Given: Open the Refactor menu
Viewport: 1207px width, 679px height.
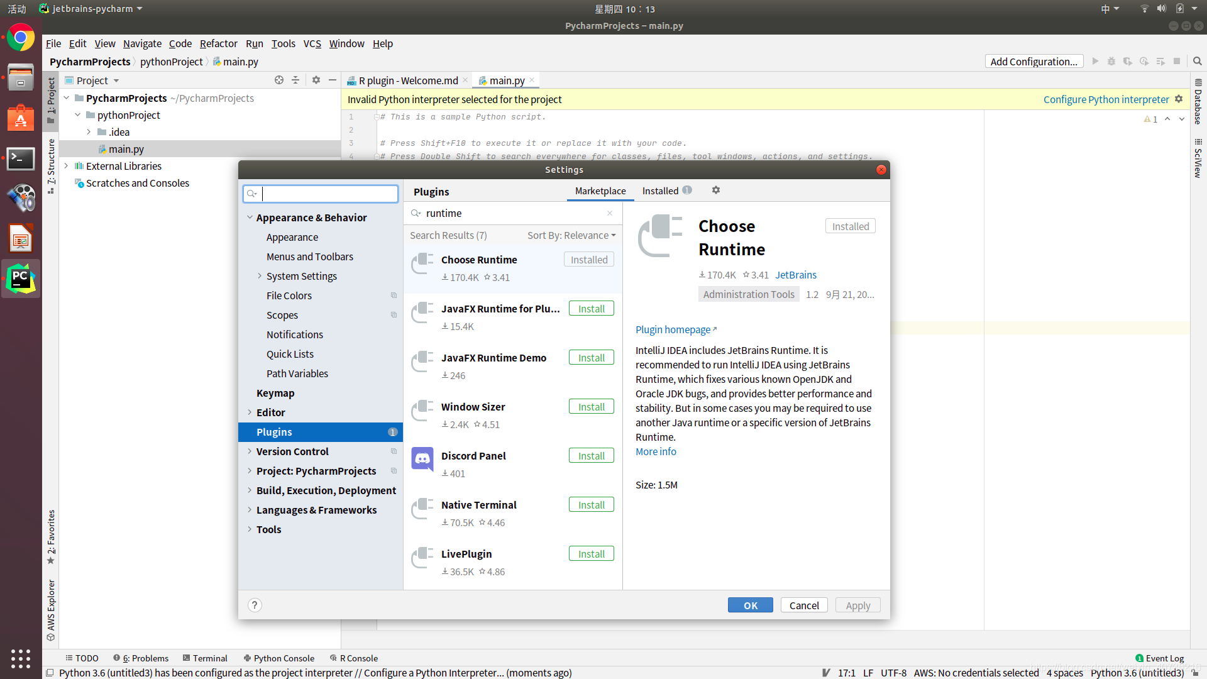Looking at the screenshot, I should [x=218, y=43].
